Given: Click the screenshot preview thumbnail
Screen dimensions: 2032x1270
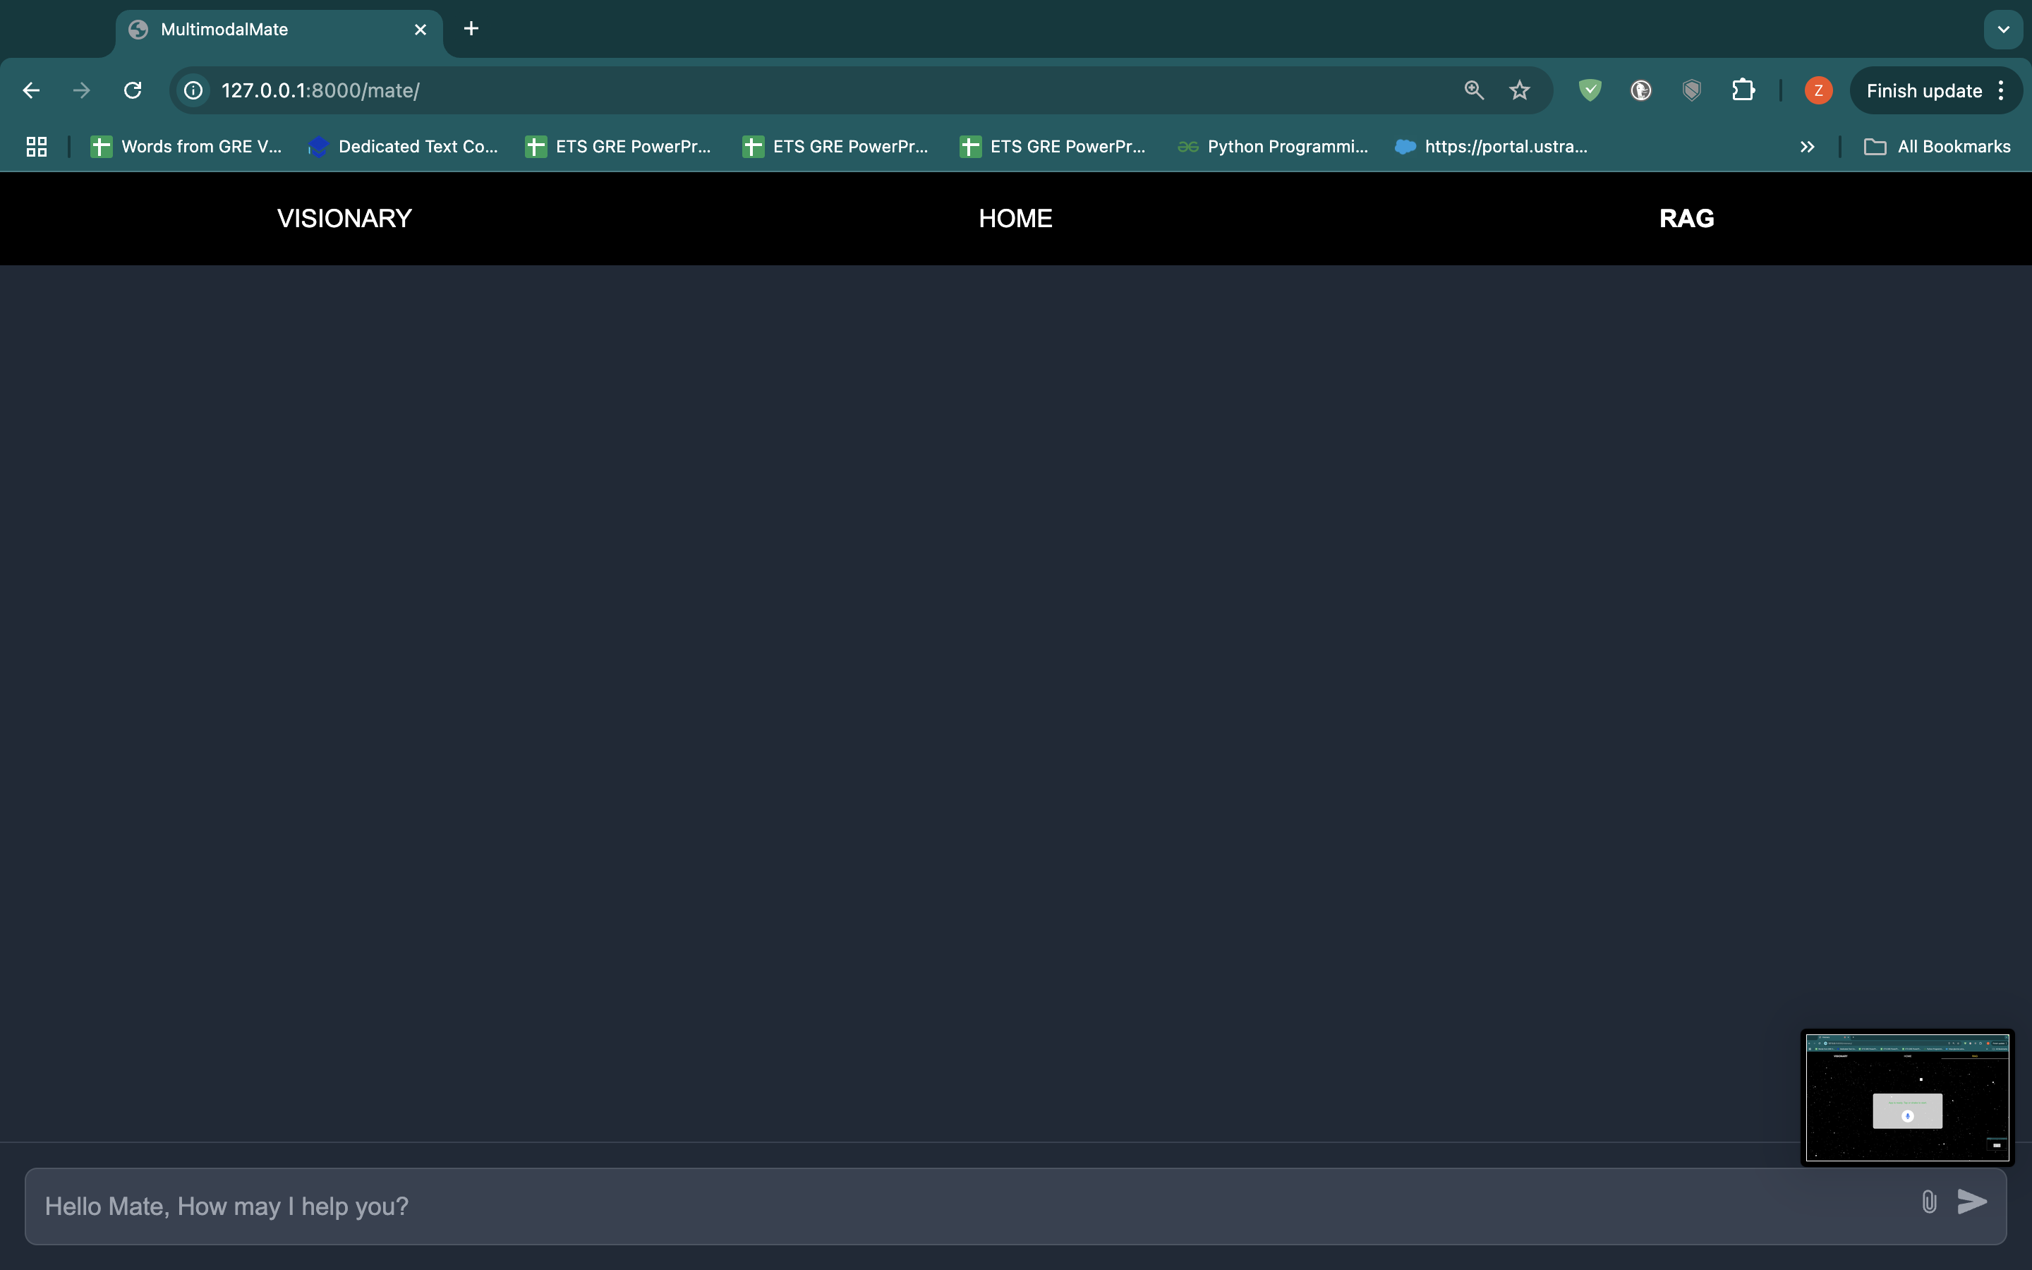Looking at the screenshot, I should (1907, 1097).
